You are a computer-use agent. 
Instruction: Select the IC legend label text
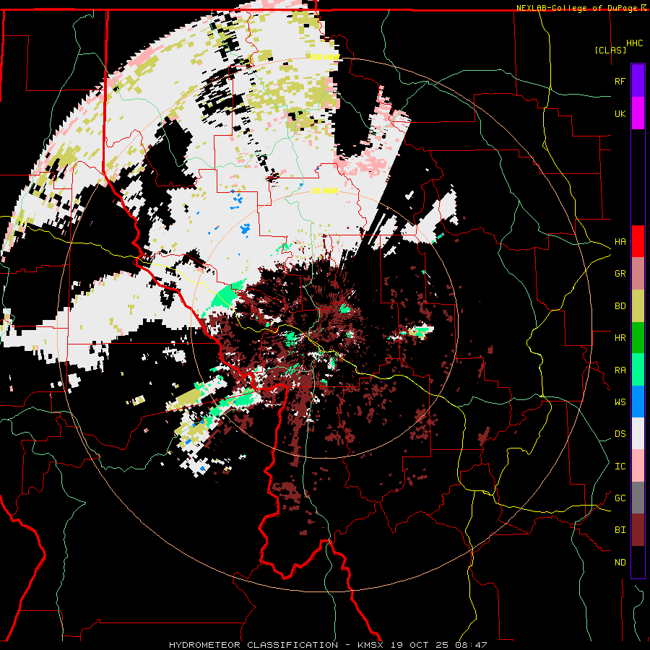coord(620,467)
